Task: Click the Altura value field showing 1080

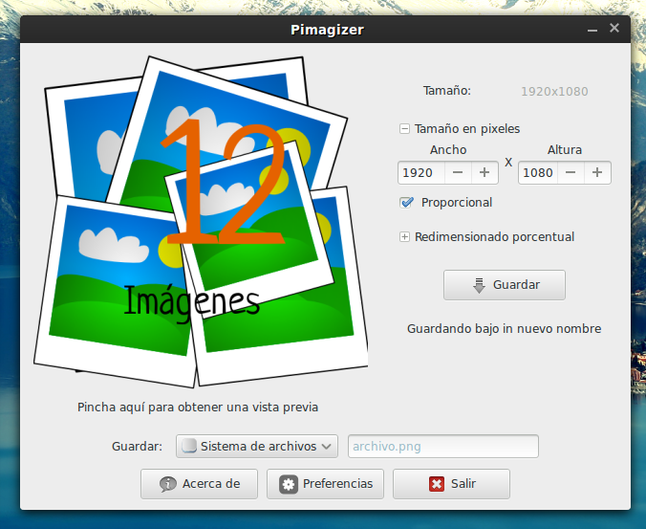Action: (537, 173)
